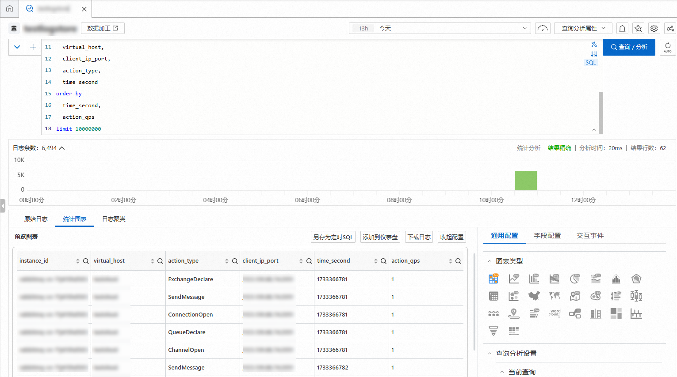This screenshot has width=677, height=377.
Task: Choose the world map chart icon
Action: click(555, 296)
